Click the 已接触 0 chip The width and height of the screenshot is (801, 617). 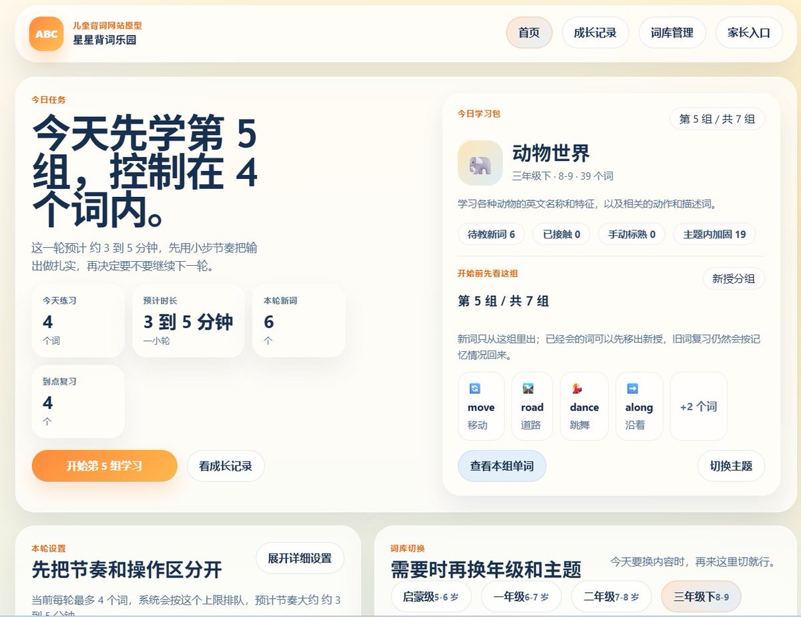click(x=561, y=234)
